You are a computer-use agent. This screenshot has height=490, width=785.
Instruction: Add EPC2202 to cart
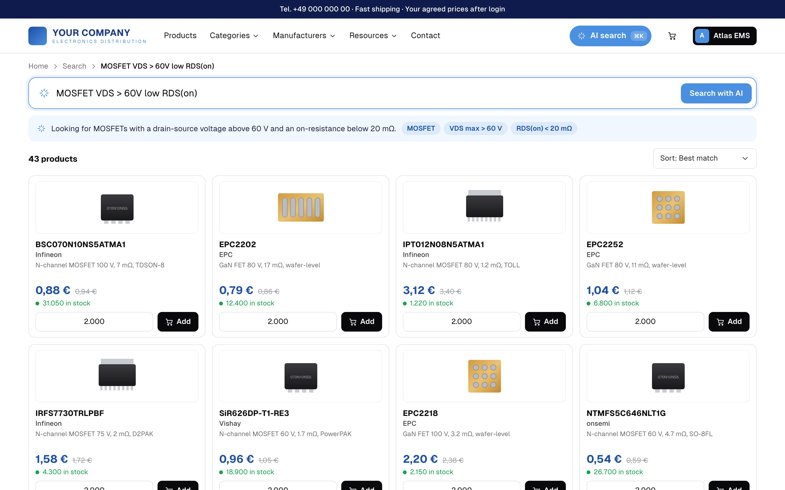click(361, 321)
